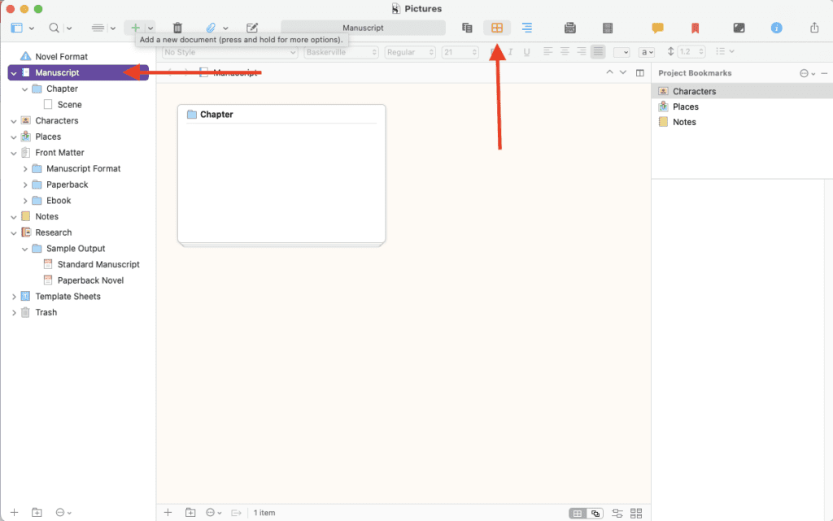Click the Manuscript title search field
The width and height of the screenshot is (833, 521).
(363, 28)
